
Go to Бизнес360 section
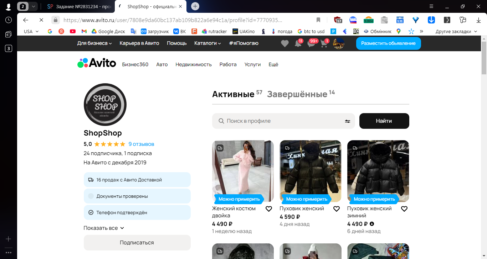pos(135,64)
